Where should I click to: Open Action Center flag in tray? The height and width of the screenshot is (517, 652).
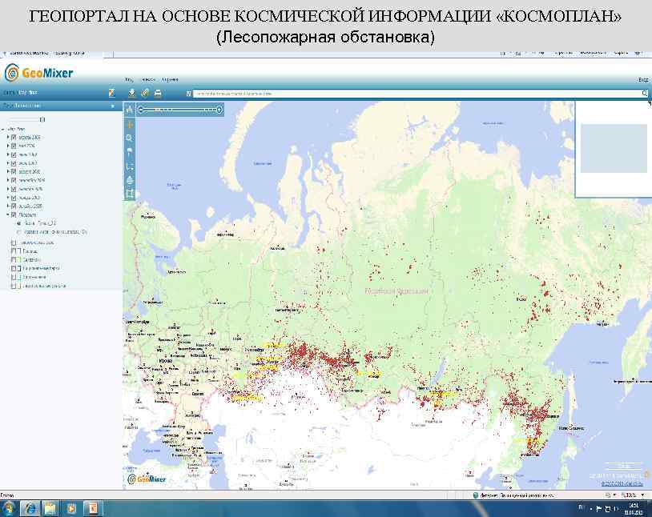click(599, 509)
